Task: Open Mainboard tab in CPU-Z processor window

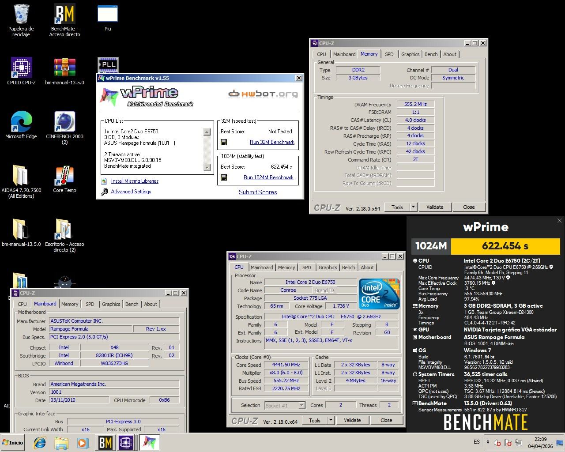Action: click(x=262, y=267)
